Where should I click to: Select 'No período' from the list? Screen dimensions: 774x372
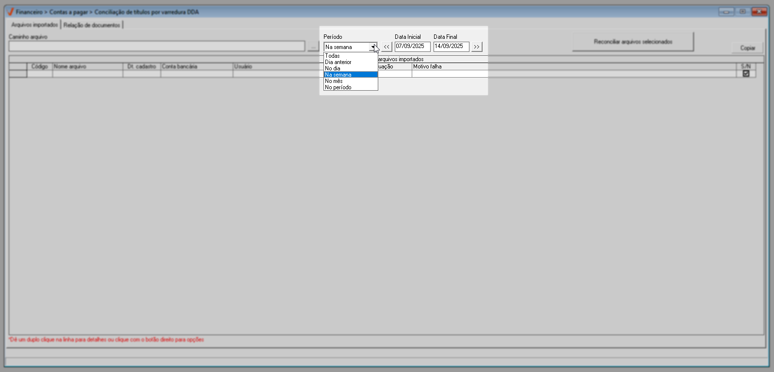(x=351, y=87)
